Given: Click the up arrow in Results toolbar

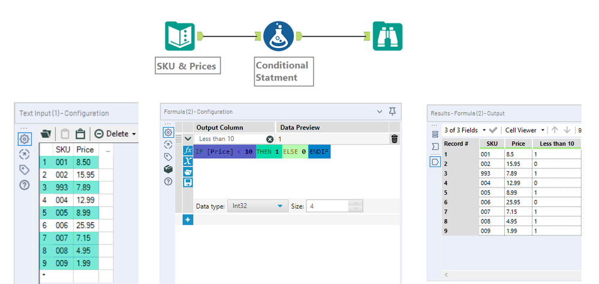Looking at the screenshot, I should 555,130.
